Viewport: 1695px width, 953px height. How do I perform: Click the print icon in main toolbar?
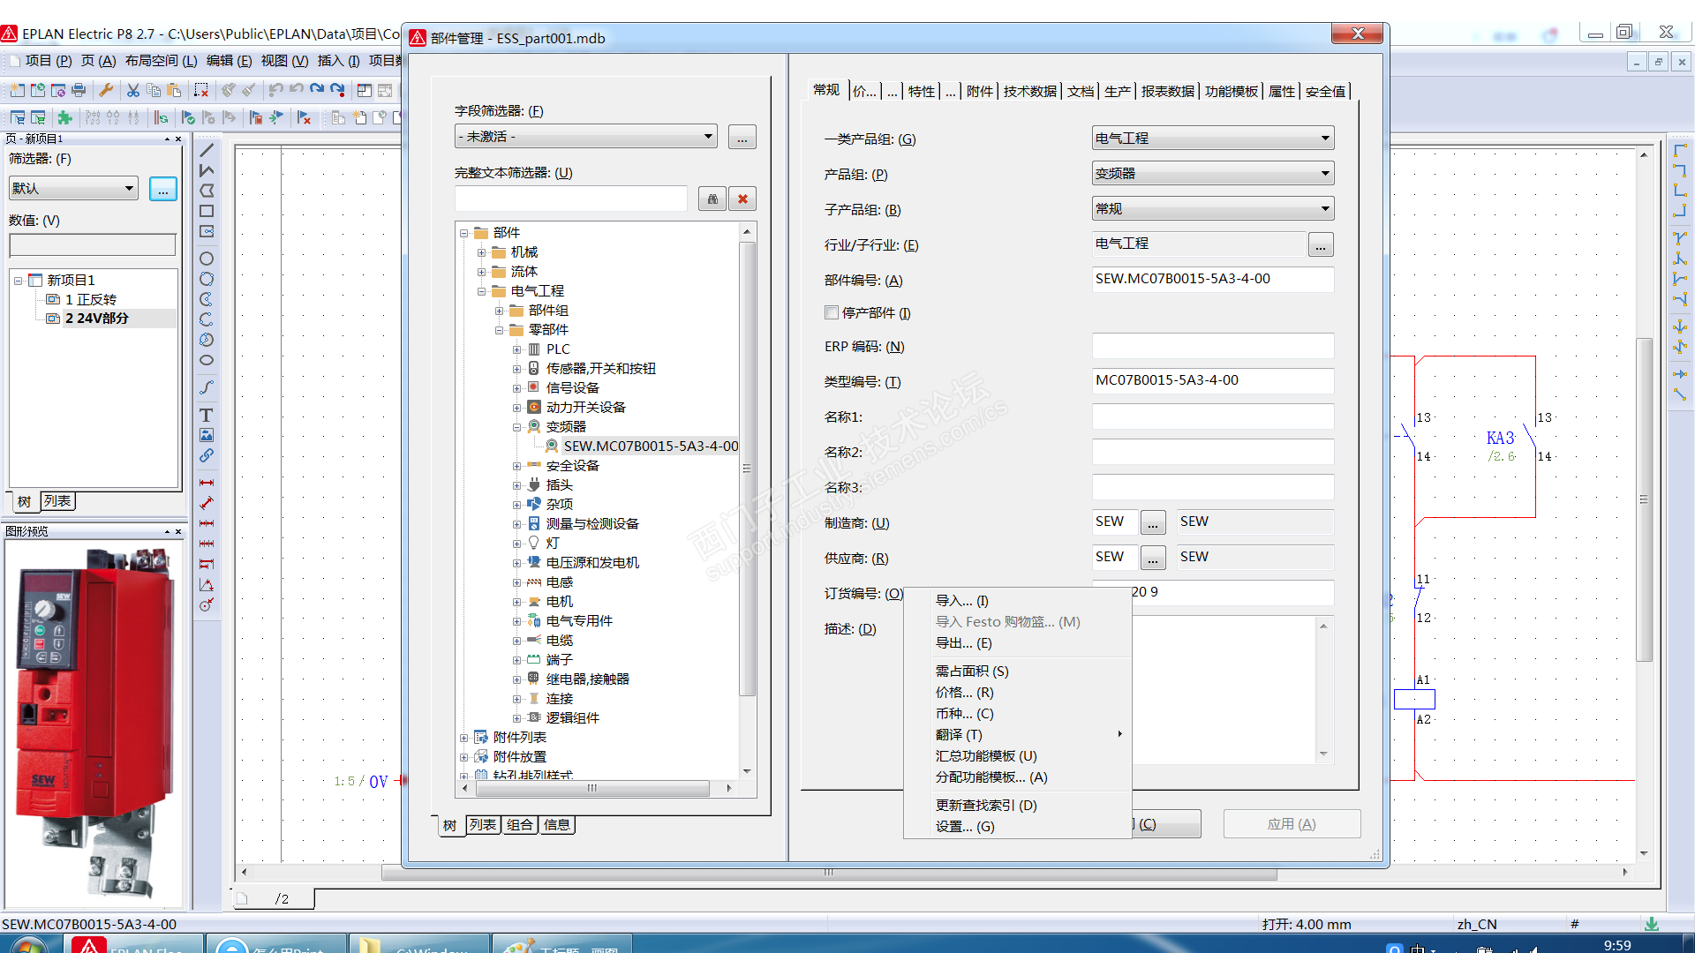click(x=79, y=90)
